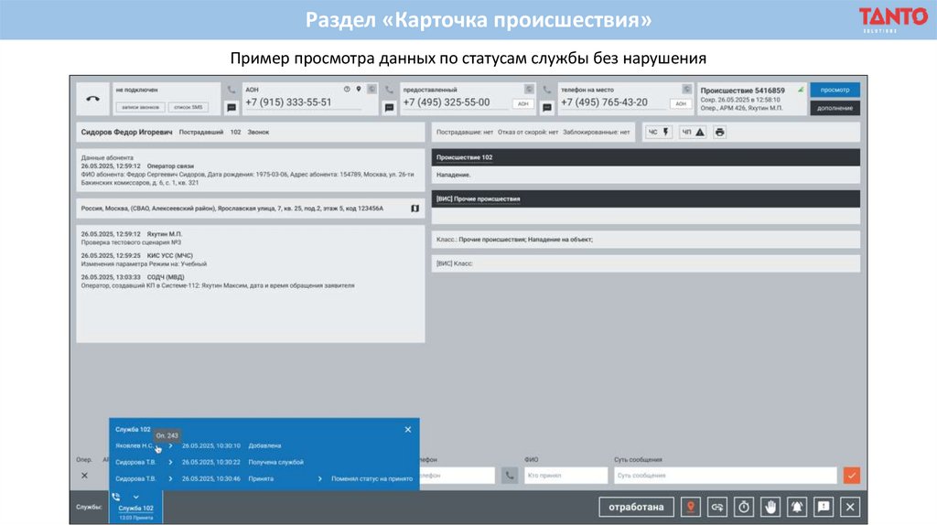Click the log entry 'Проверка тестового сценария №3'
Viewport: 937px width, 525px height.
point(131,242)
